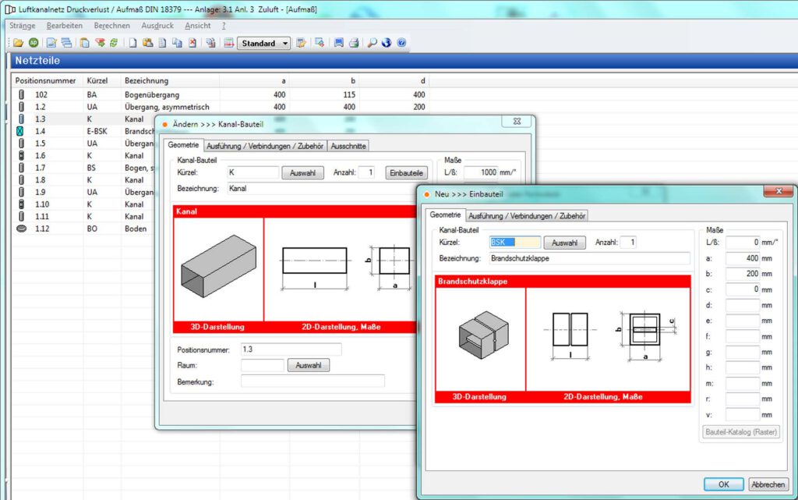Click the magnifying glass toolbar icon
Screen dimensions: 798x500
coord(372,43)
